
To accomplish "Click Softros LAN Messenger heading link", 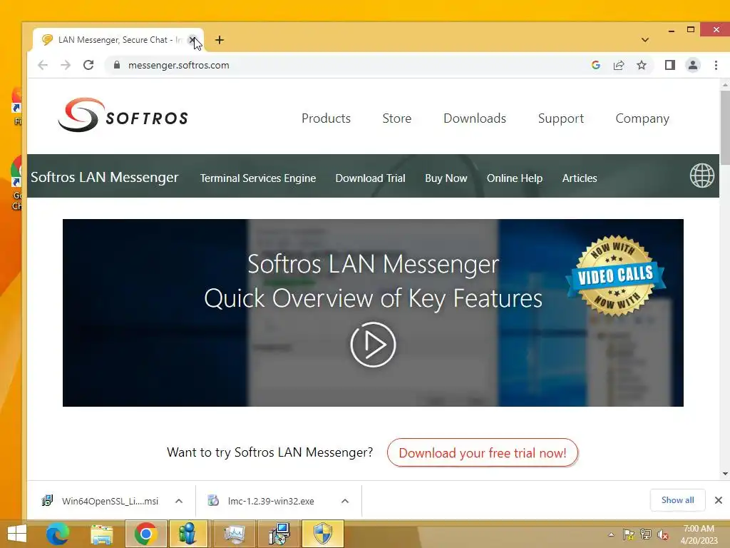I will [105, 177].
